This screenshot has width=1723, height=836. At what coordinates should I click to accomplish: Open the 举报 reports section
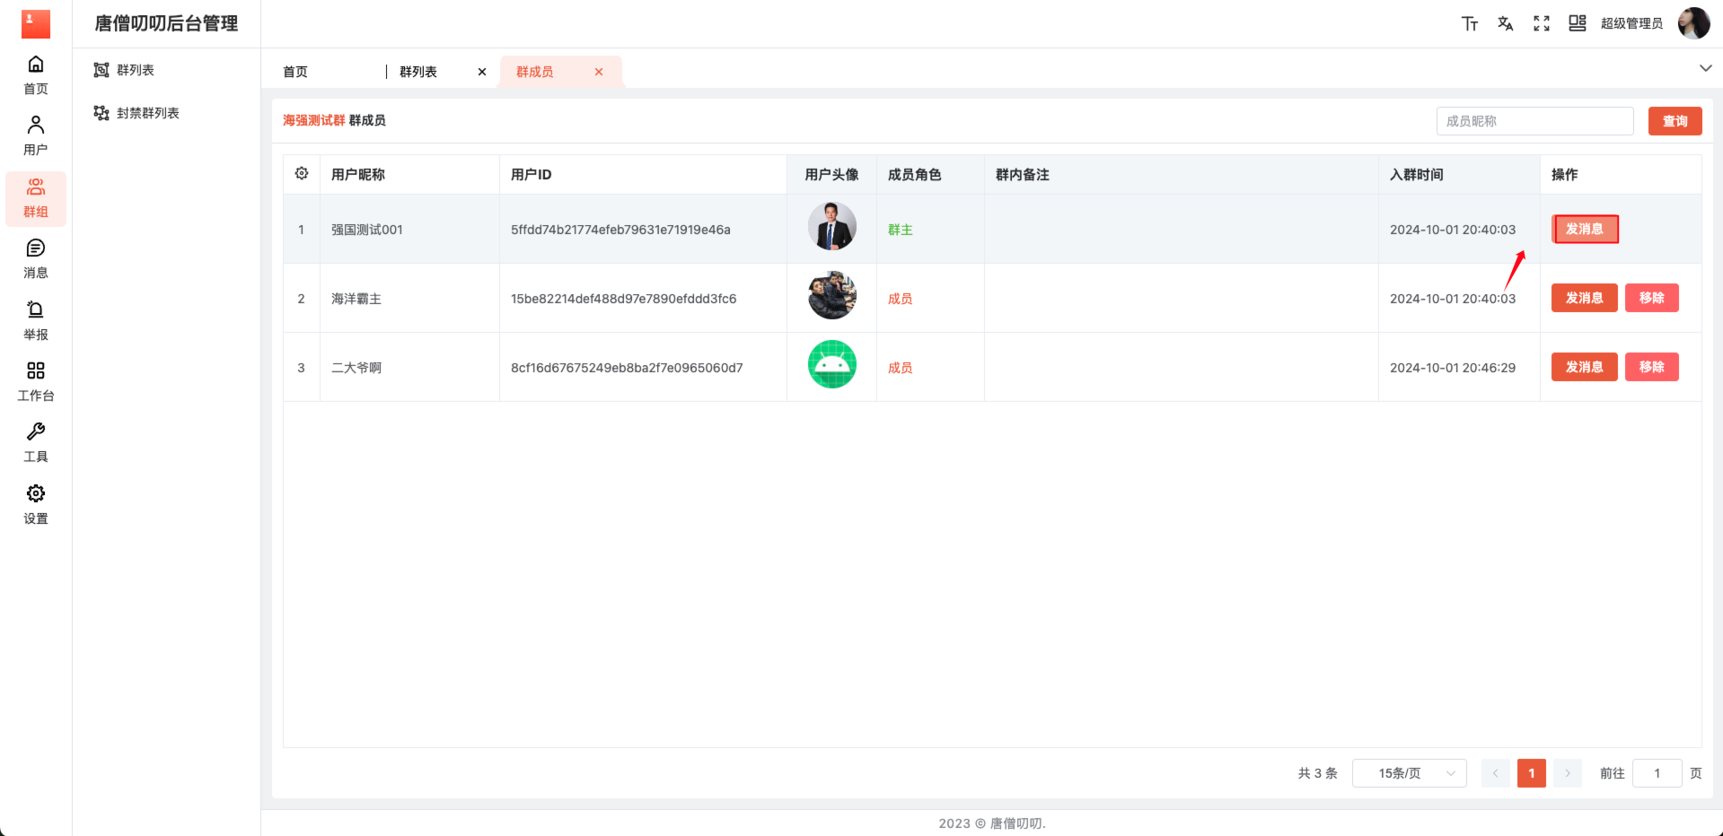(x=36, y=320)
